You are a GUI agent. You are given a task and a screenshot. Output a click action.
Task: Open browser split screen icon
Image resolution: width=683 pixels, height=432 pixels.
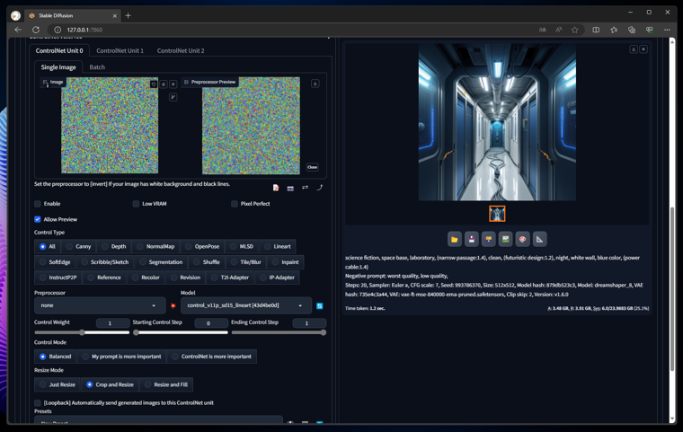(596, 30)
